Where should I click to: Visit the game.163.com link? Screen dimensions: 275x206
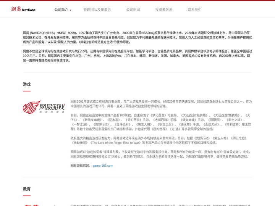(x=103, y=166)
